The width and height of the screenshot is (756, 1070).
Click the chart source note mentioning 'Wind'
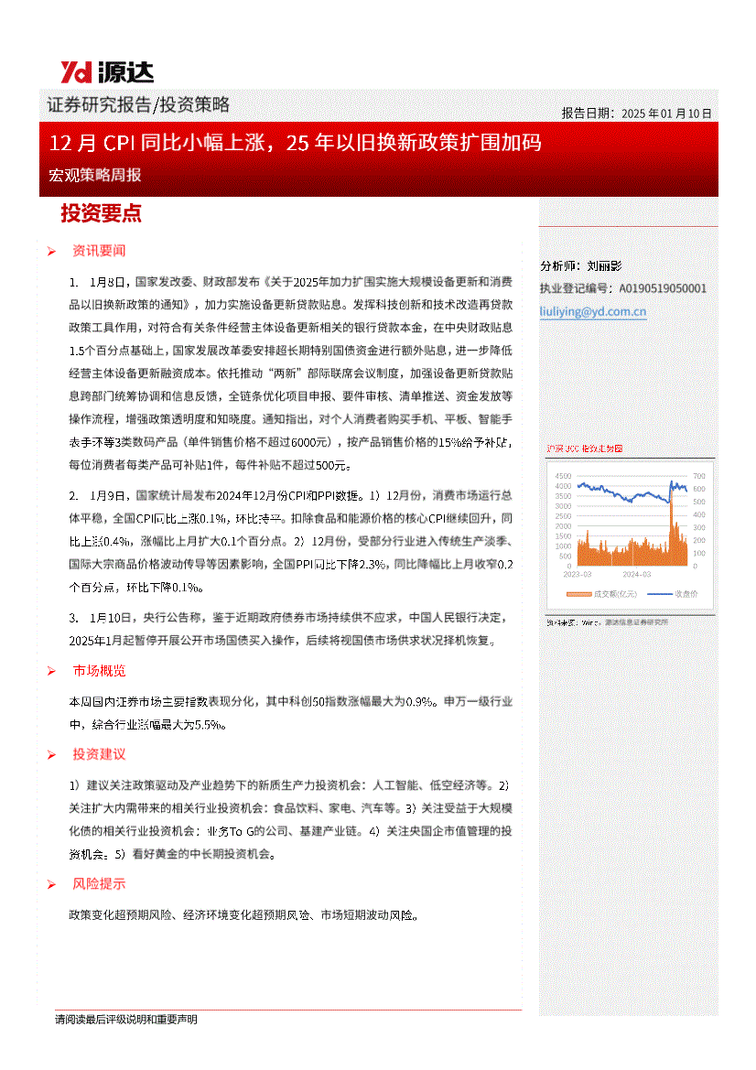(x=607, y=622)
